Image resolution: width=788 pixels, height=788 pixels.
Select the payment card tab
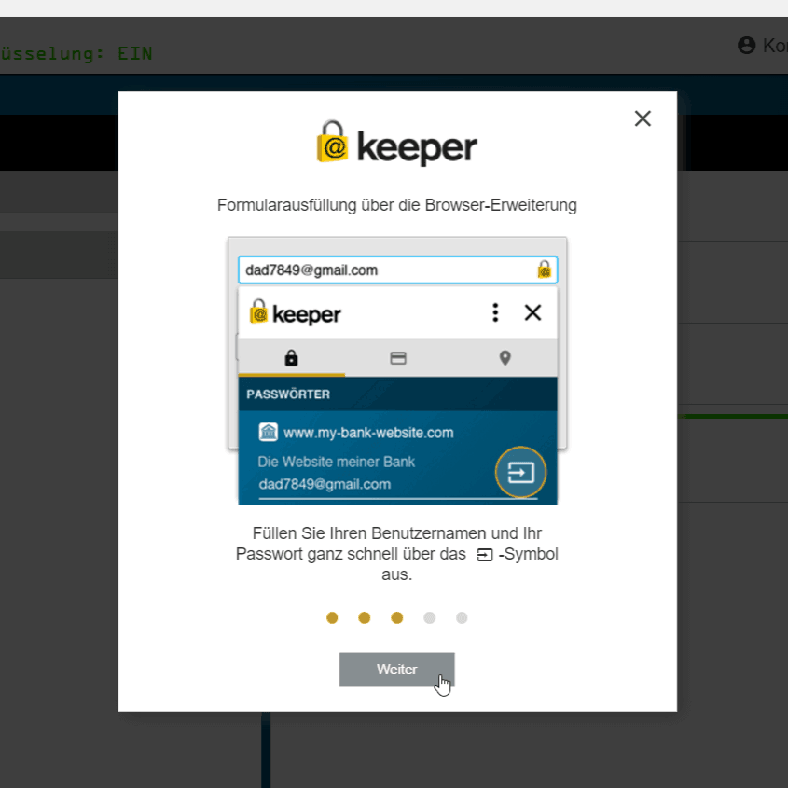pyautogui.click(x=398, y=358)
